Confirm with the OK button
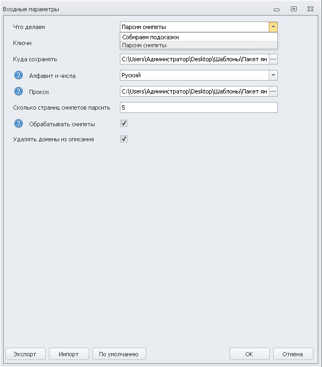Screen dimensions: 322x367 coord(249,354)
